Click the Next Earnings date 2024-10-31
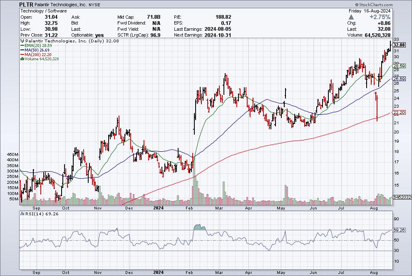Viewport: 412px width, 276px height. pyautogui.click(x=215, y=35)
